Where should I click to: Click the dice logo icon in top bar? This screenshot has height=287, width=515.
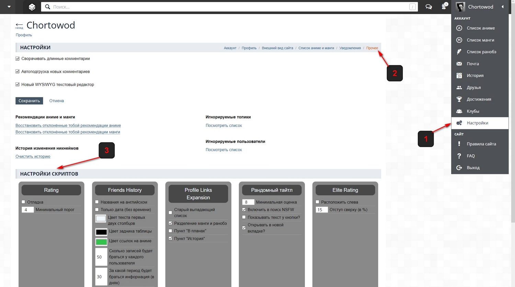point(32,7)
